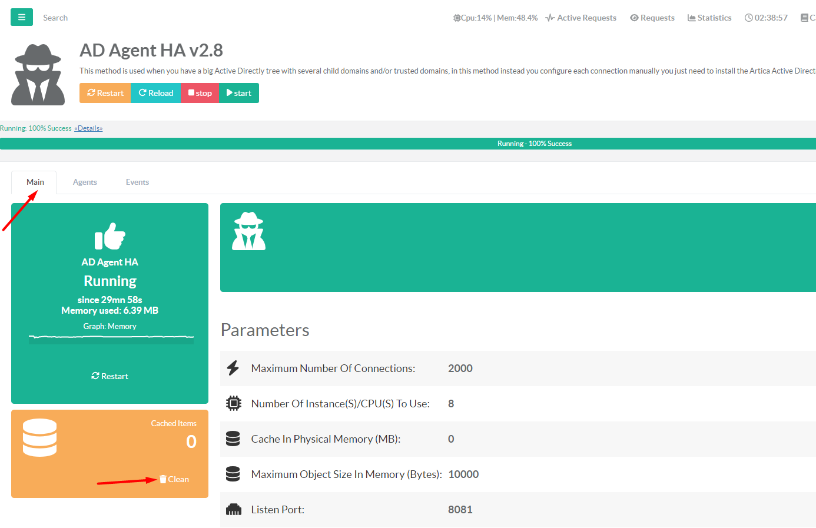Click the database Cached Items icon
This screenshot has height=528, width=816.
(x=39, y=437)
